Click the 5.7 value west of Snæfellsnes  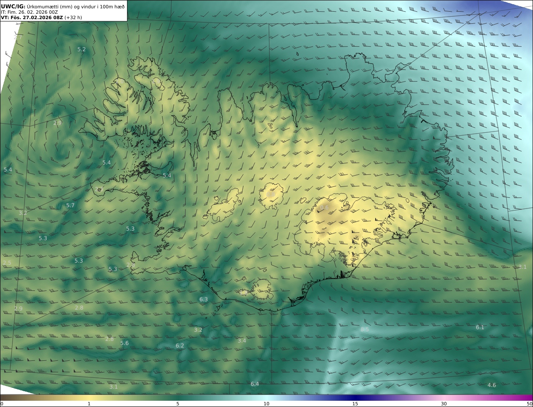pos(70,205)
